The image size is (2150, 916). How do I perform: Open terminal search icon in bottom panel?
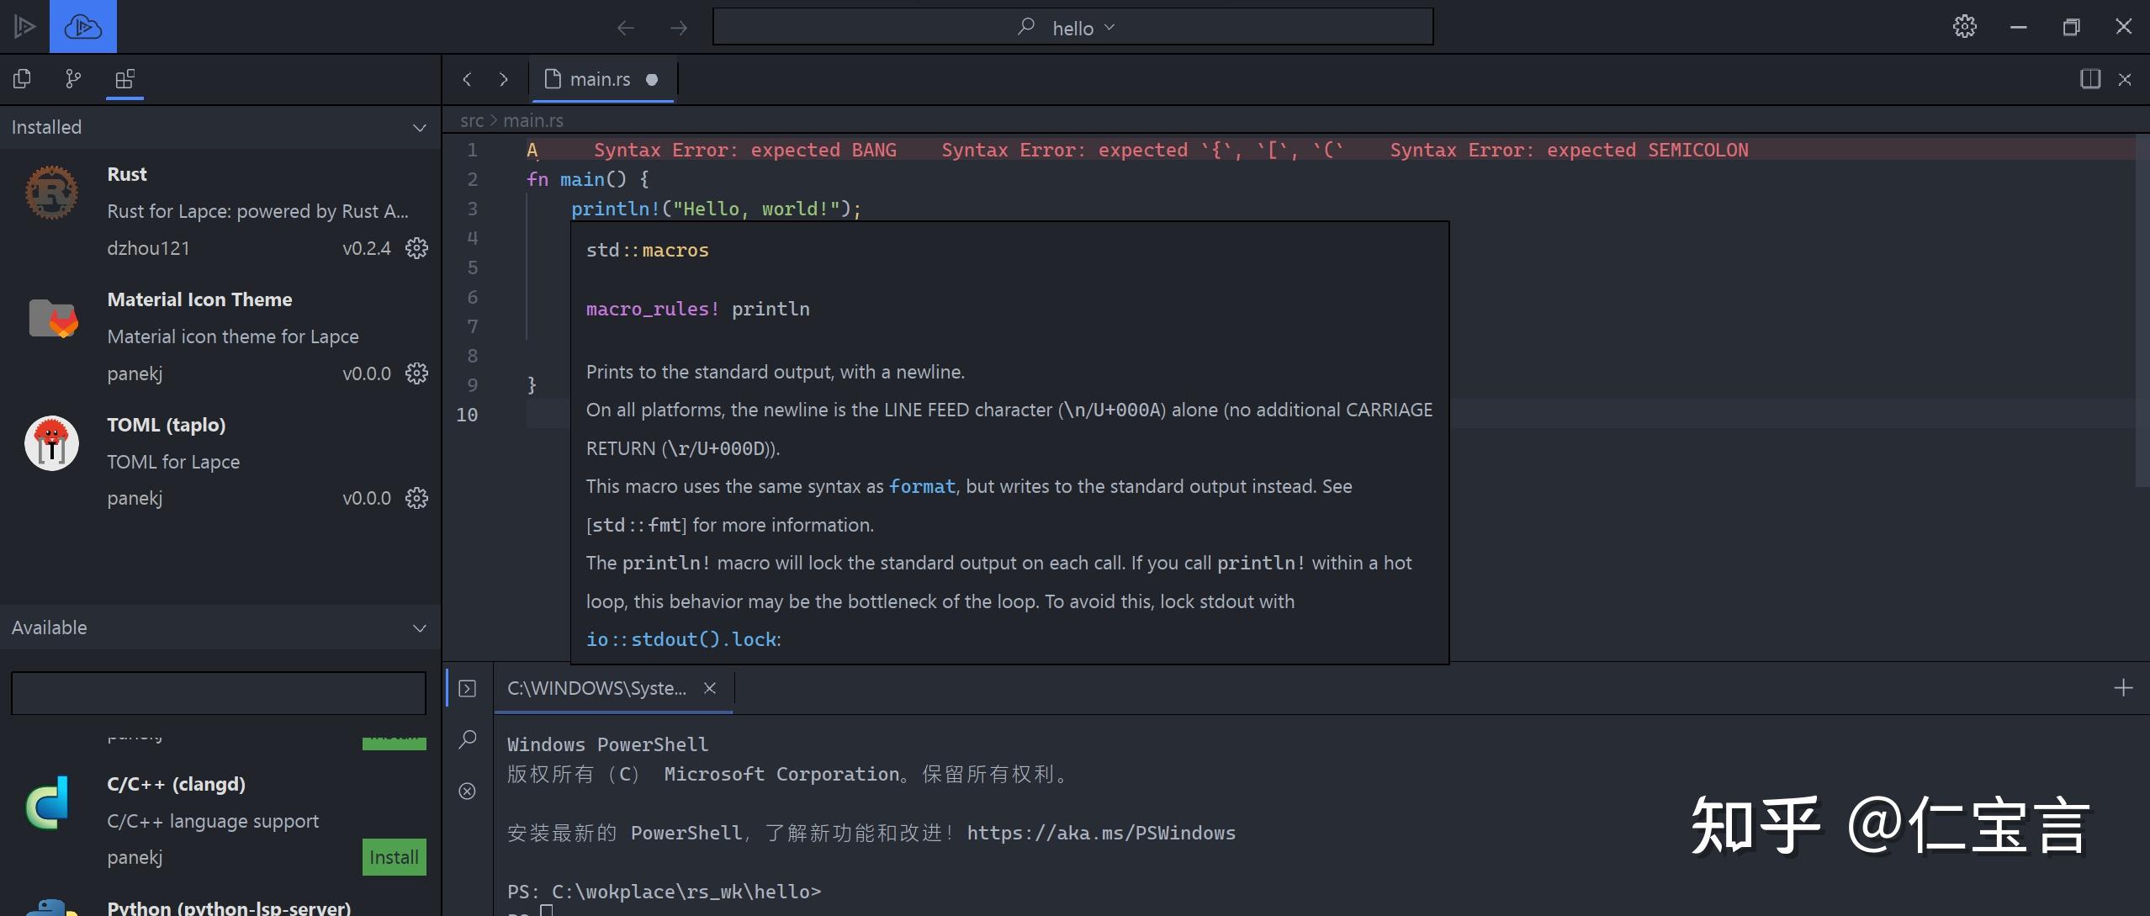point(468,739)
